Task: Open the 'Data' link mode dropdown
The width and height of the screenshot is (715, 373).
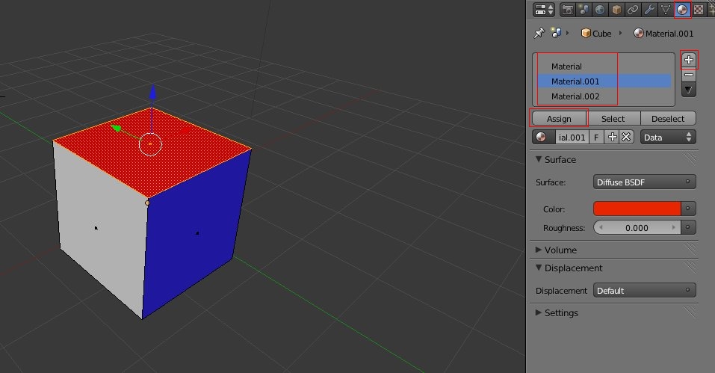Action: point(668,138)
